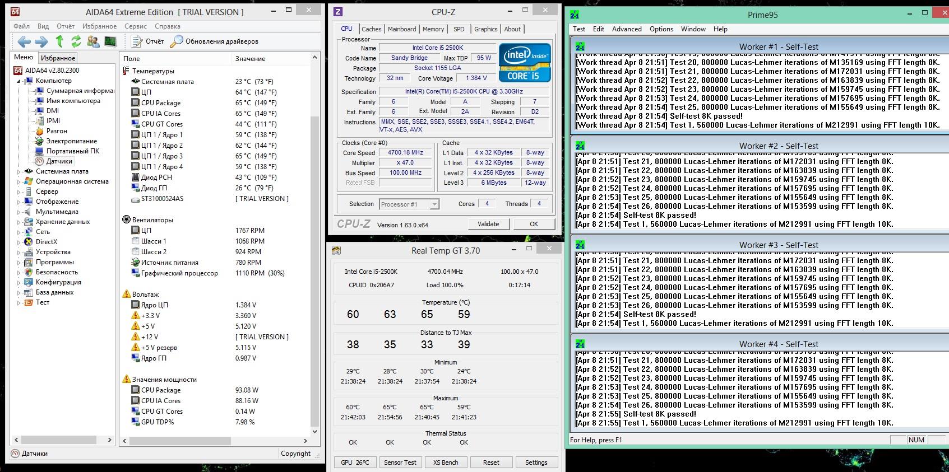
Task: Expand the Устройства tree node
Action: point(18,253)
